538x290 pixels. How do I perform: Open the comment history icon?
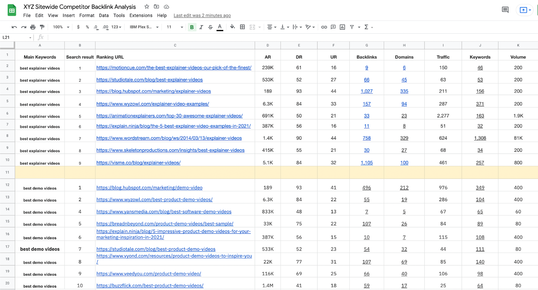point(505,10)
